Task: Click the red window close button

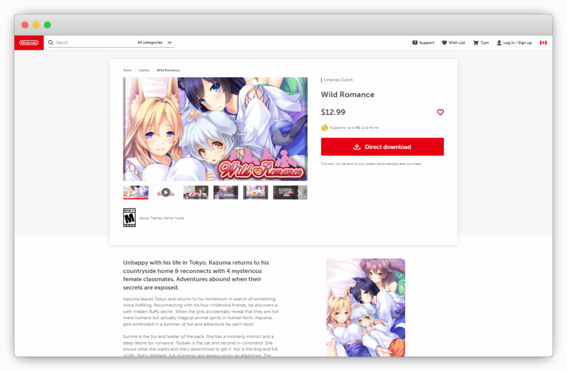Action: tap(25, 25)
